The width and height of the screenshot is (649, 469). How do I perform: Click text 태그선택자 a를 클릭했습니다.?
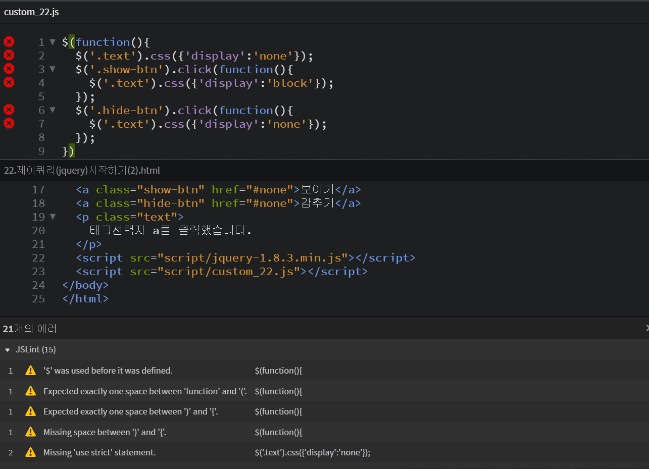170,231
